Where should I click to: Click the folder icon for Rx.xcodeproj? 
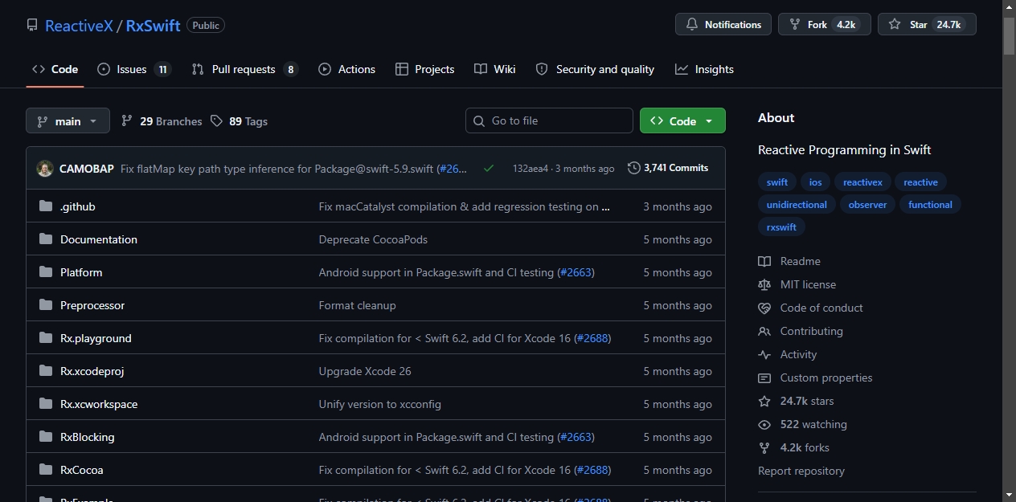45,371
